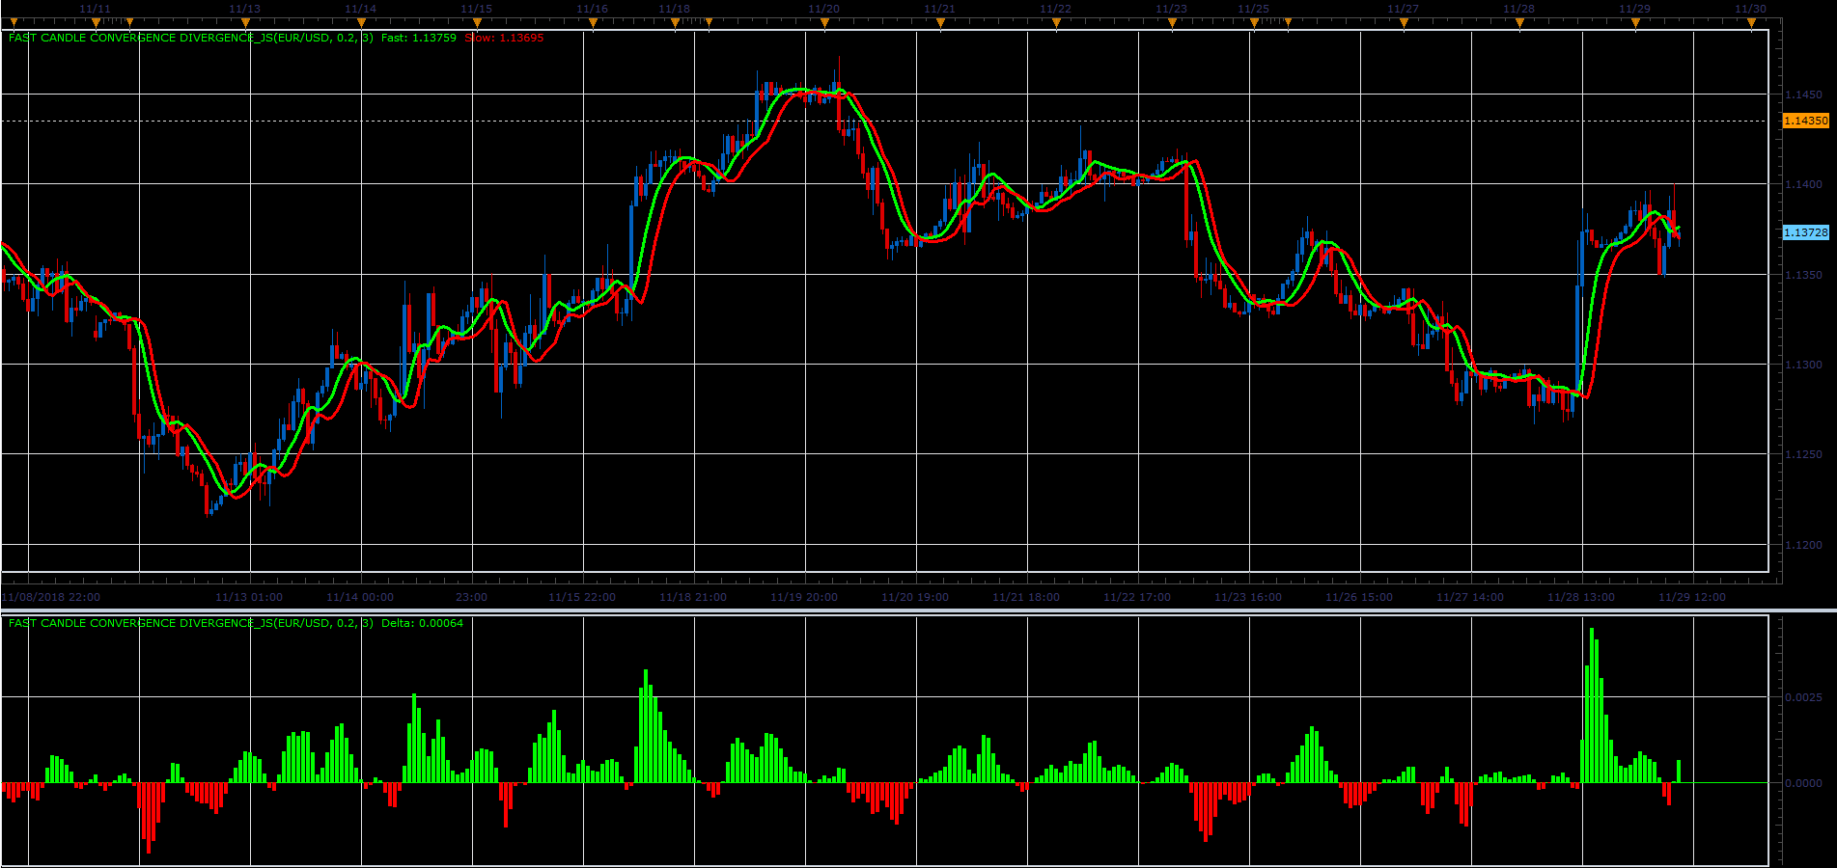This screenshot has height=868, width=1837.
Task: Click the time axis label '11/14 00:00'
Action: (x=360, y=597)
